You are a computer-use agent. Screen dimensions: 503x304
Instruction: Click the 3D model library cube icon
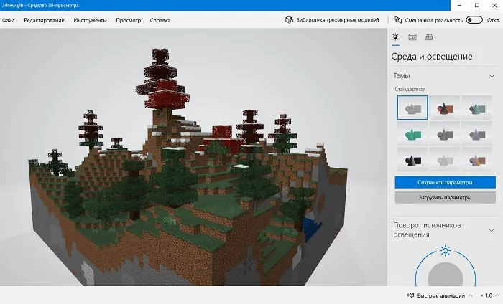290,20
